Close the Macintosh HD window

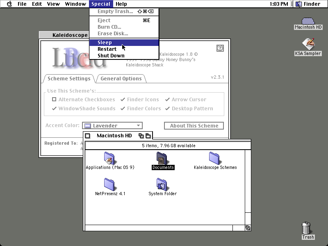pos(88,136)
